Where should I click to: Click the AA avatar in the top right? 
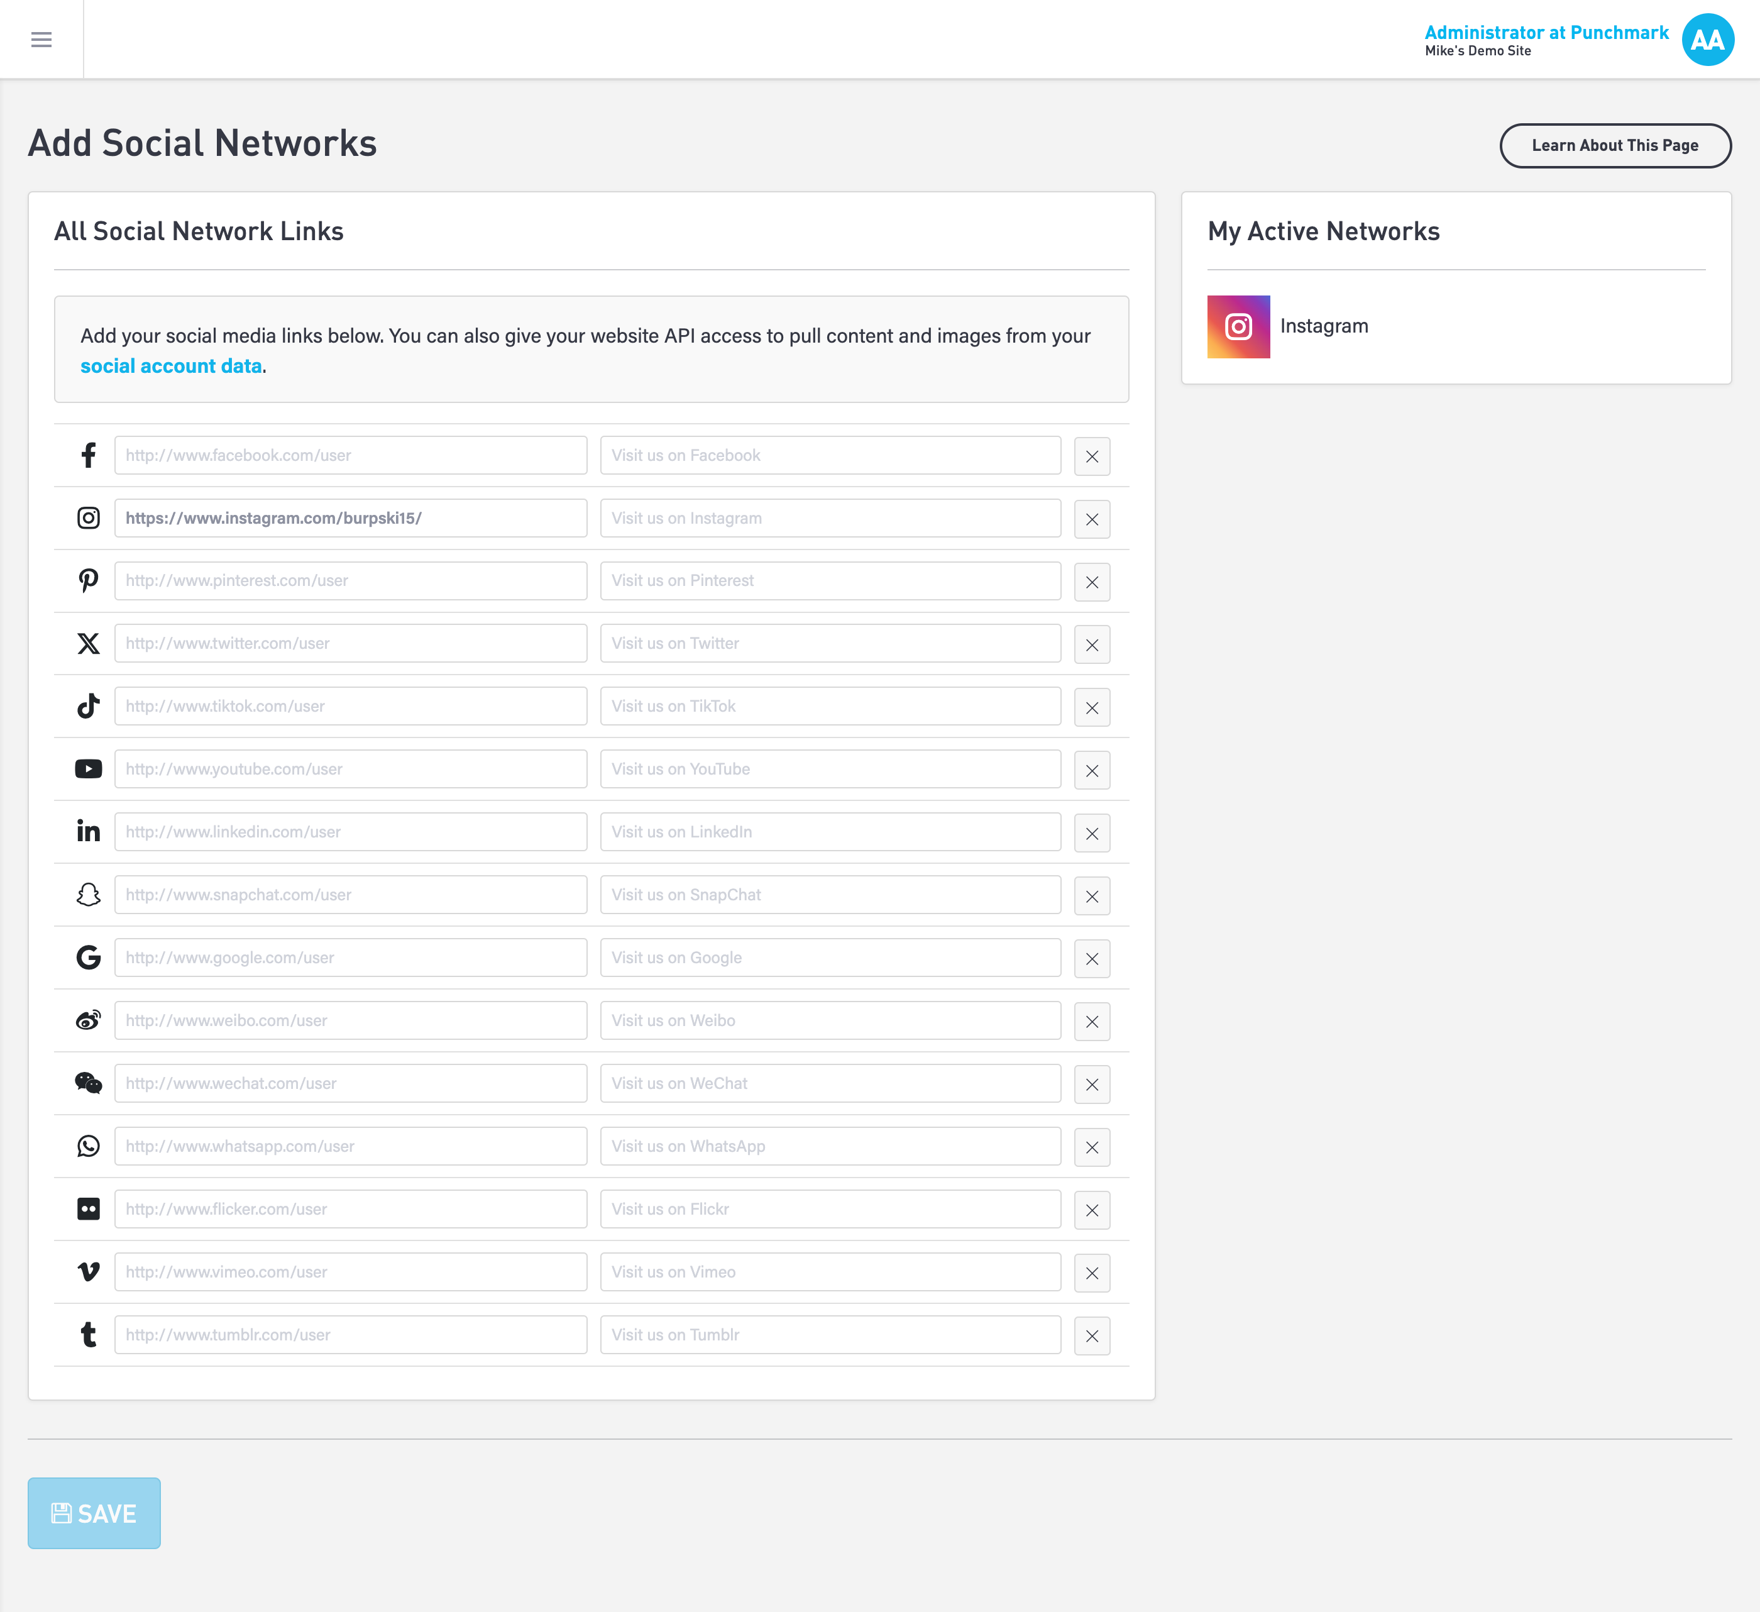point(1708,40)
